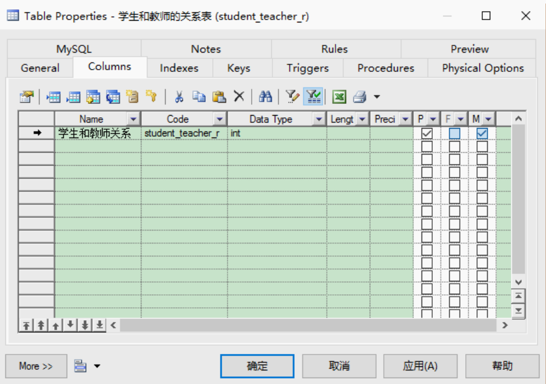
Task: Switch to the Indexes tab
Action: coord(179,68)
